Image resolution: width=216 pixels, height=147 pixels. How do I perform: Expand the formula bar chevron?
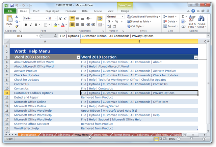coord(208,36)
